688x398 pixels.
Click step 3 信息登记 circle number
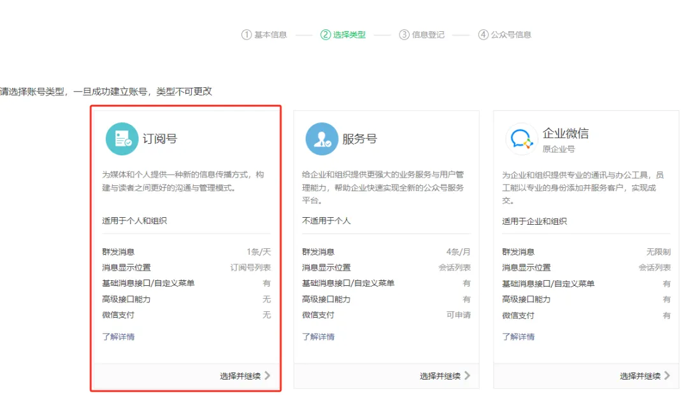404,34
